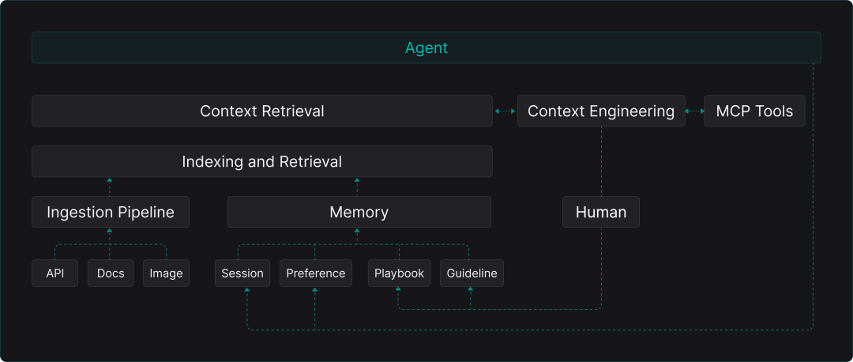Select the Memory block
The image size is (853, 362).
tap(359, 212)
